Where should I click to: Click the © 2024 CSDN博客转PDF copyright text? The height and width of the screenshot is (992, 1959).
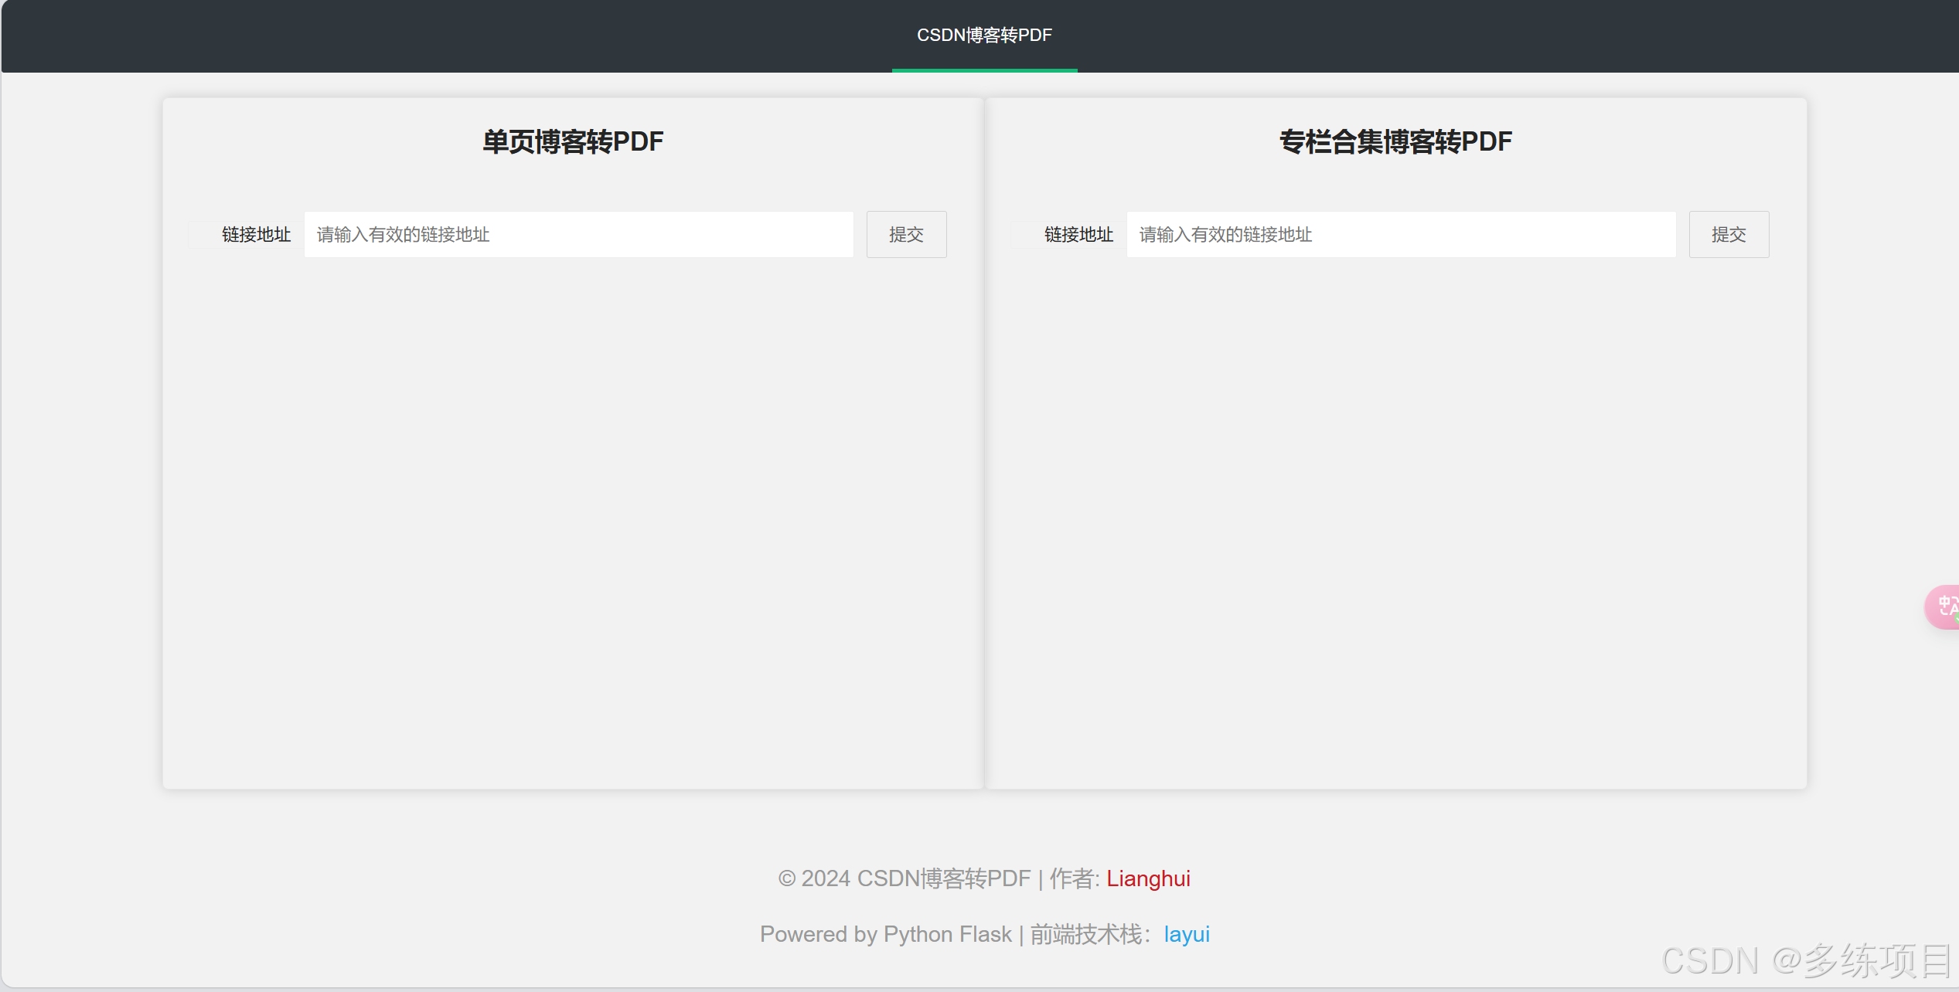pos(905,878)
